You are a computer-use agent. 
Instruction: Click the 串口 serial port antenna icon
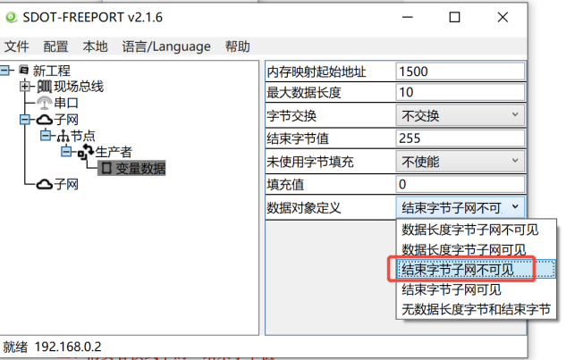coord(44,103)
